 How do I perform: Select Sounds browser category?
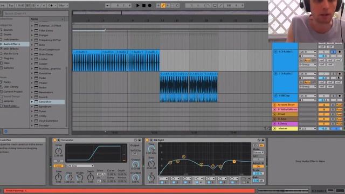pyautogui.click(x=8, y=30)
